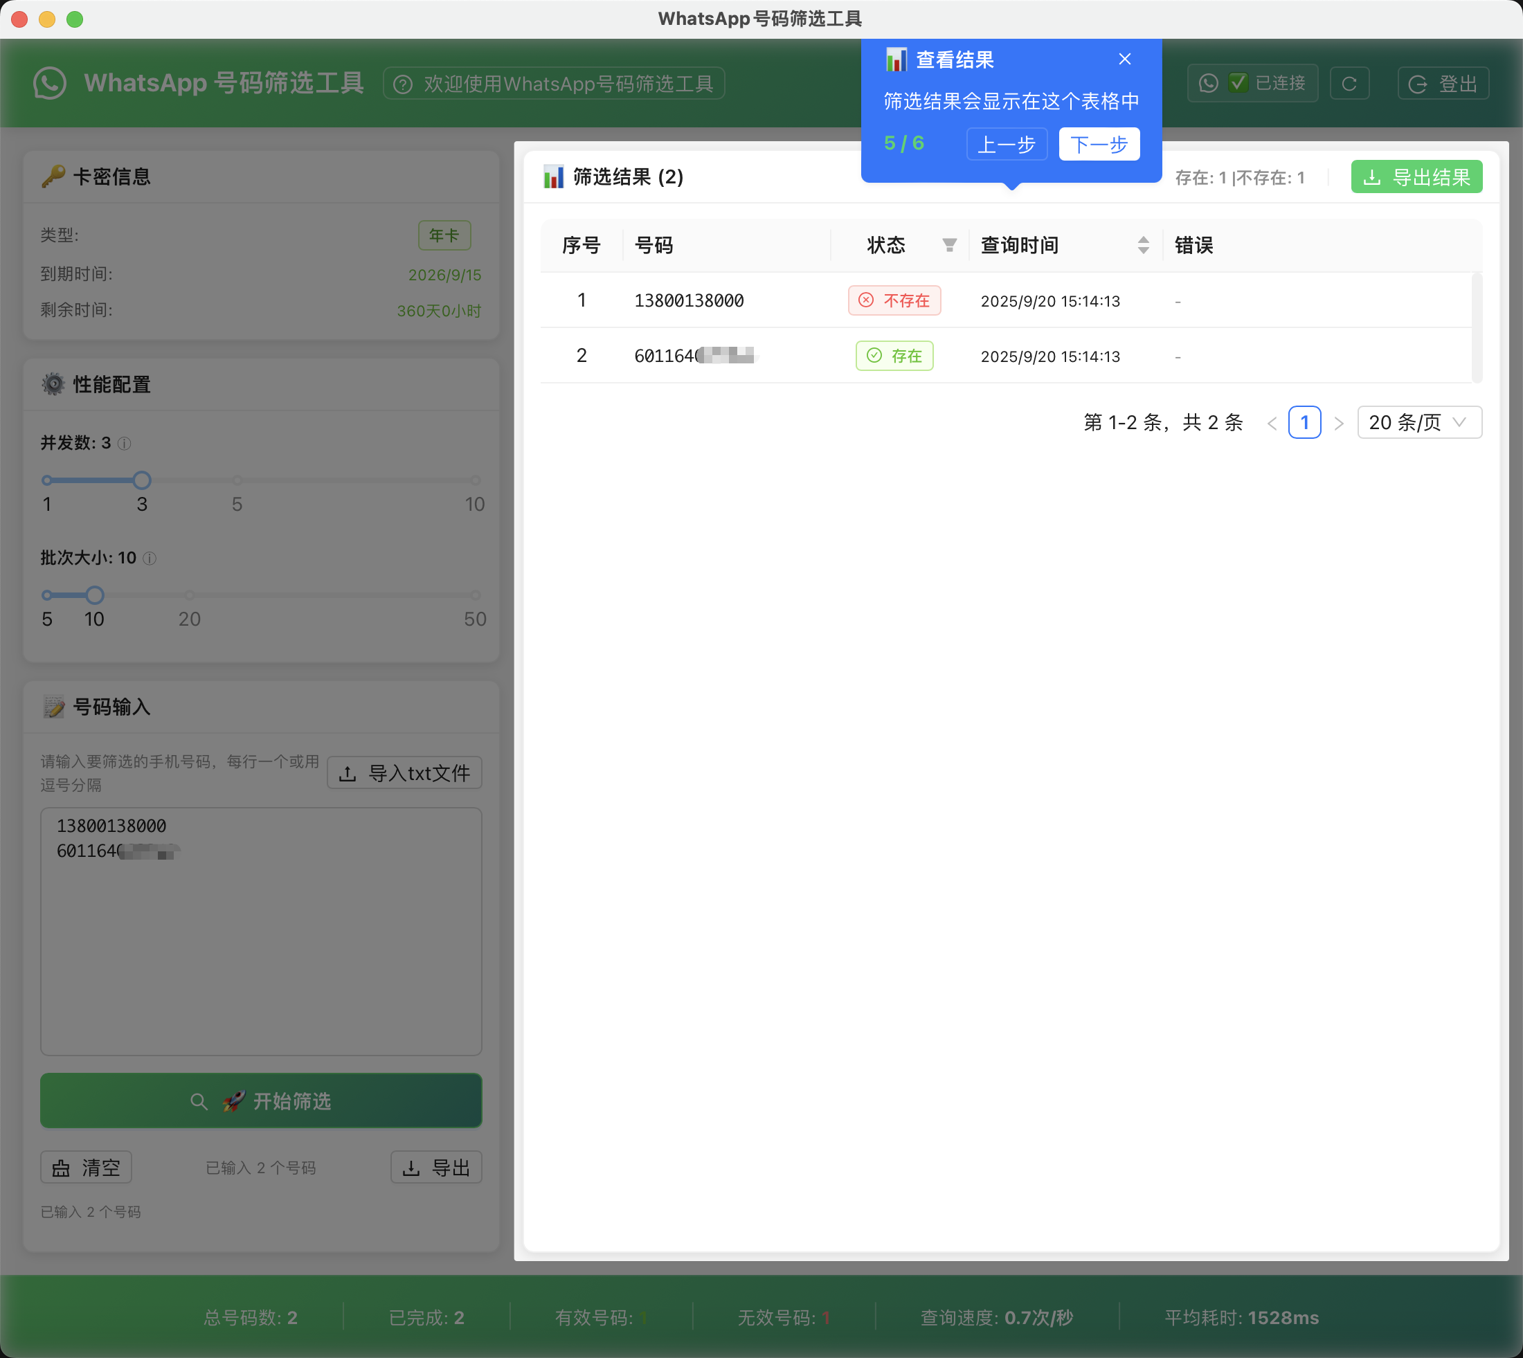The image size is (1523, 1358).
Task: Click the 并发数 slider handle at 3
Action: (142, 480)
